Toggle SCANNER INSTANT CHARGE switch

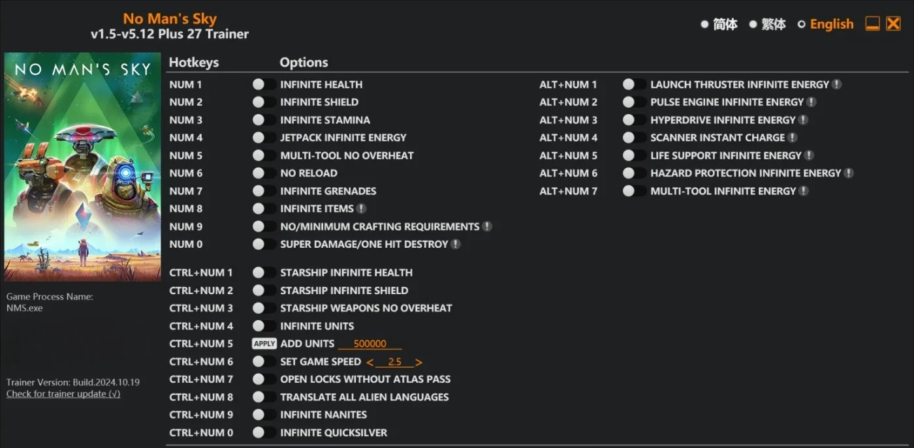(635, 138)
